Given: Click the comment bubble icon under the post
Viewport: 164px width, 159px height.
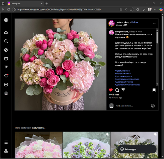Looking at the screenshot, I should coord(117,90).
